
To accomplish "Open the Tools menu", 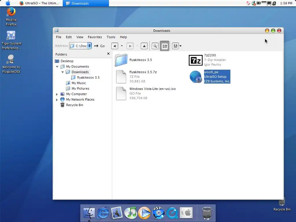I will 111,37.
